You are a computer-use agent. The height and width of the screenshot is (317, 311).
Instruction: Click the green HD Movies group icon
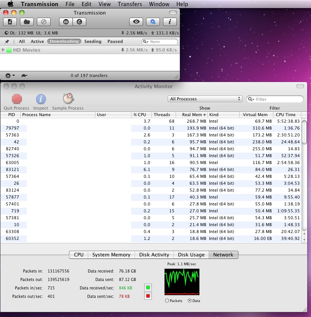pyautogui.click(x=9, y=50)
